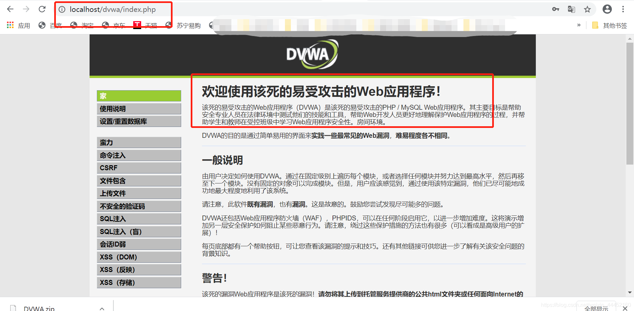This screenshot has height=311, width=634.
Task: Open the 天猫 bookmark
Action: [x=145, y=25]
